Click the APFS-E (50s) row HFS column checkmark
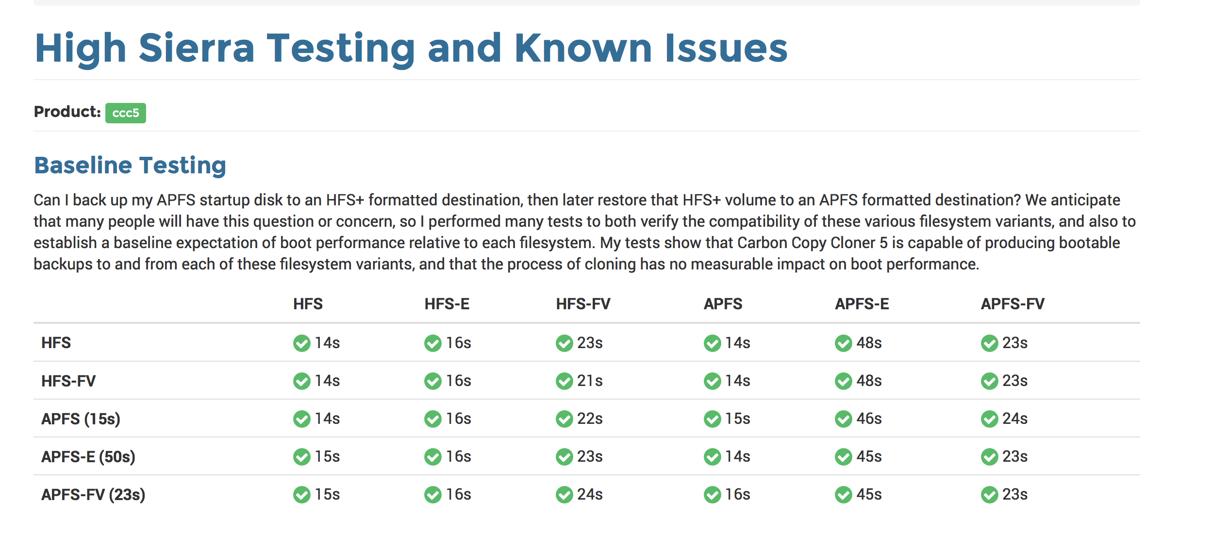Image resolution: width=1229 pixels, height=536 pixels. 301,457
